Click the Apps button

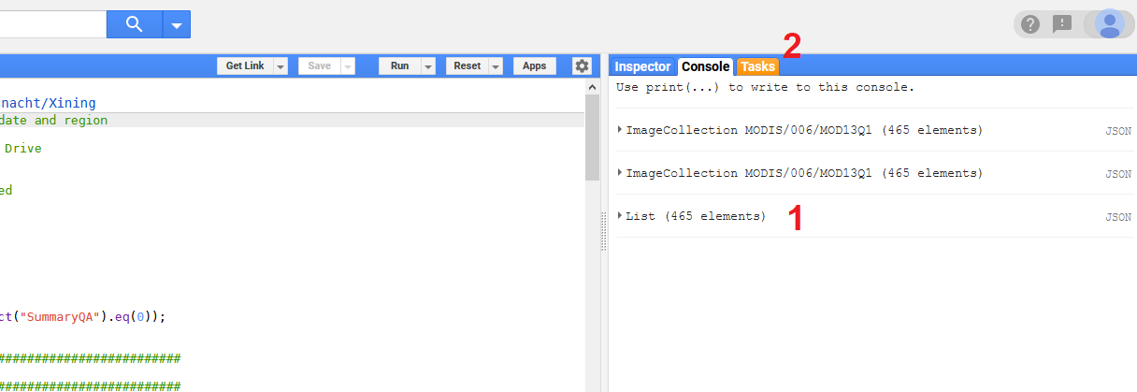pyautogui.click(x=534, y=66)
